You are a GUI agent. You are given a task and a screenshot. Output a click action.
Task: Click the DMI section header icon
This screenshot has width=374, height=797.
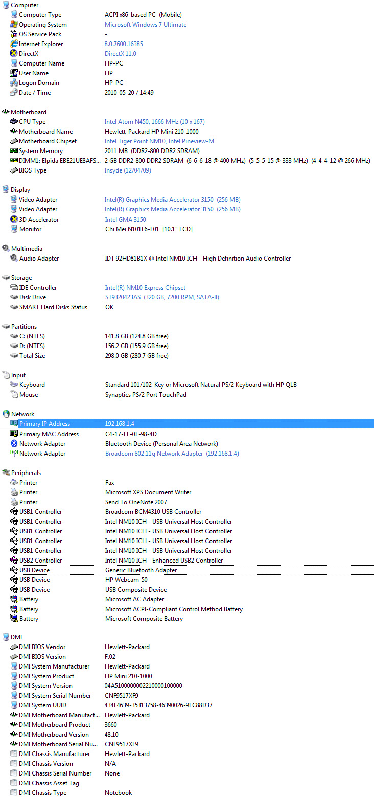click(6, 637)
